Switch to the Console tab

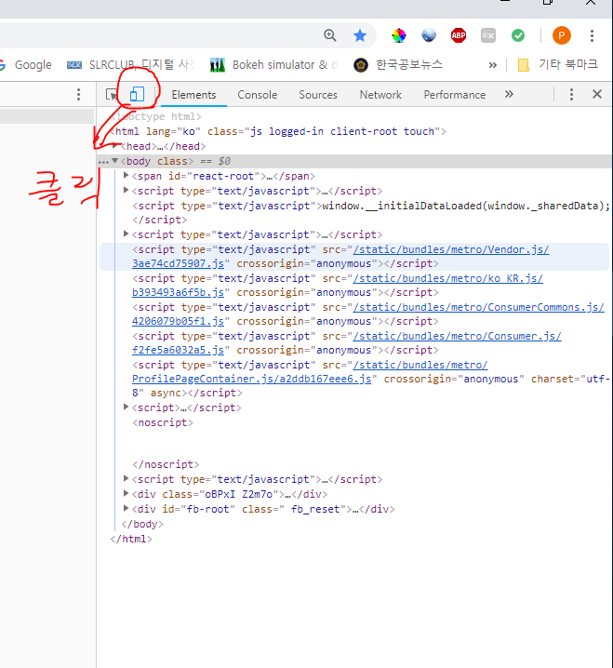258,95
